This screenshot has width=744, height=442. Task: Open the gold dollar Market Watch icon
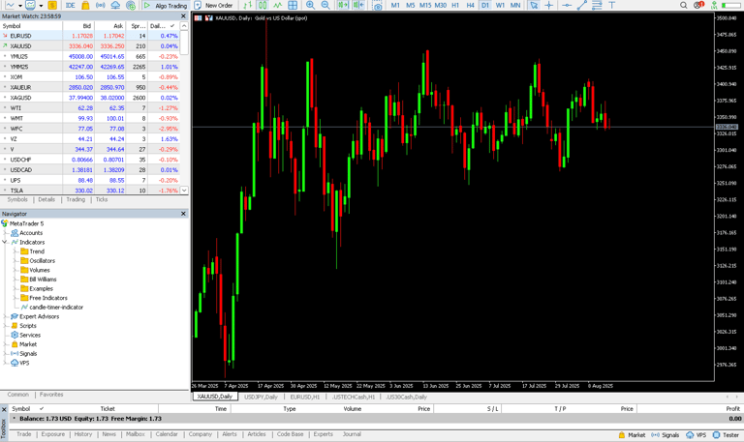click(52, 5)
